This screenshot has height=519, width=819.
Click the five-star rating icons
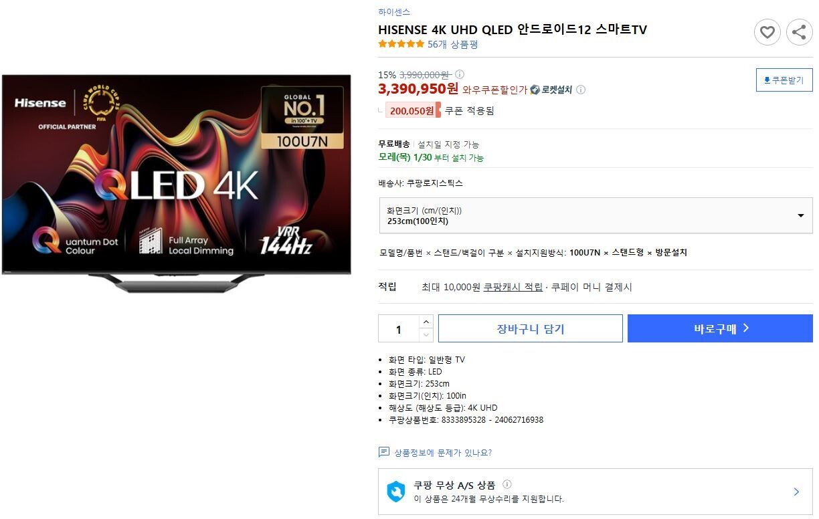pyautogui.click(x=401, y=44)
